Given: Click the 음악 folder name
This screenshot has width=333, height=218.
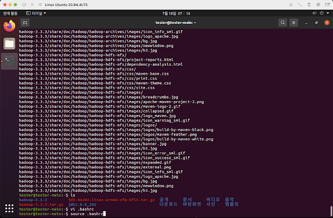Looking at the screenshot, I should coord(230,200).
